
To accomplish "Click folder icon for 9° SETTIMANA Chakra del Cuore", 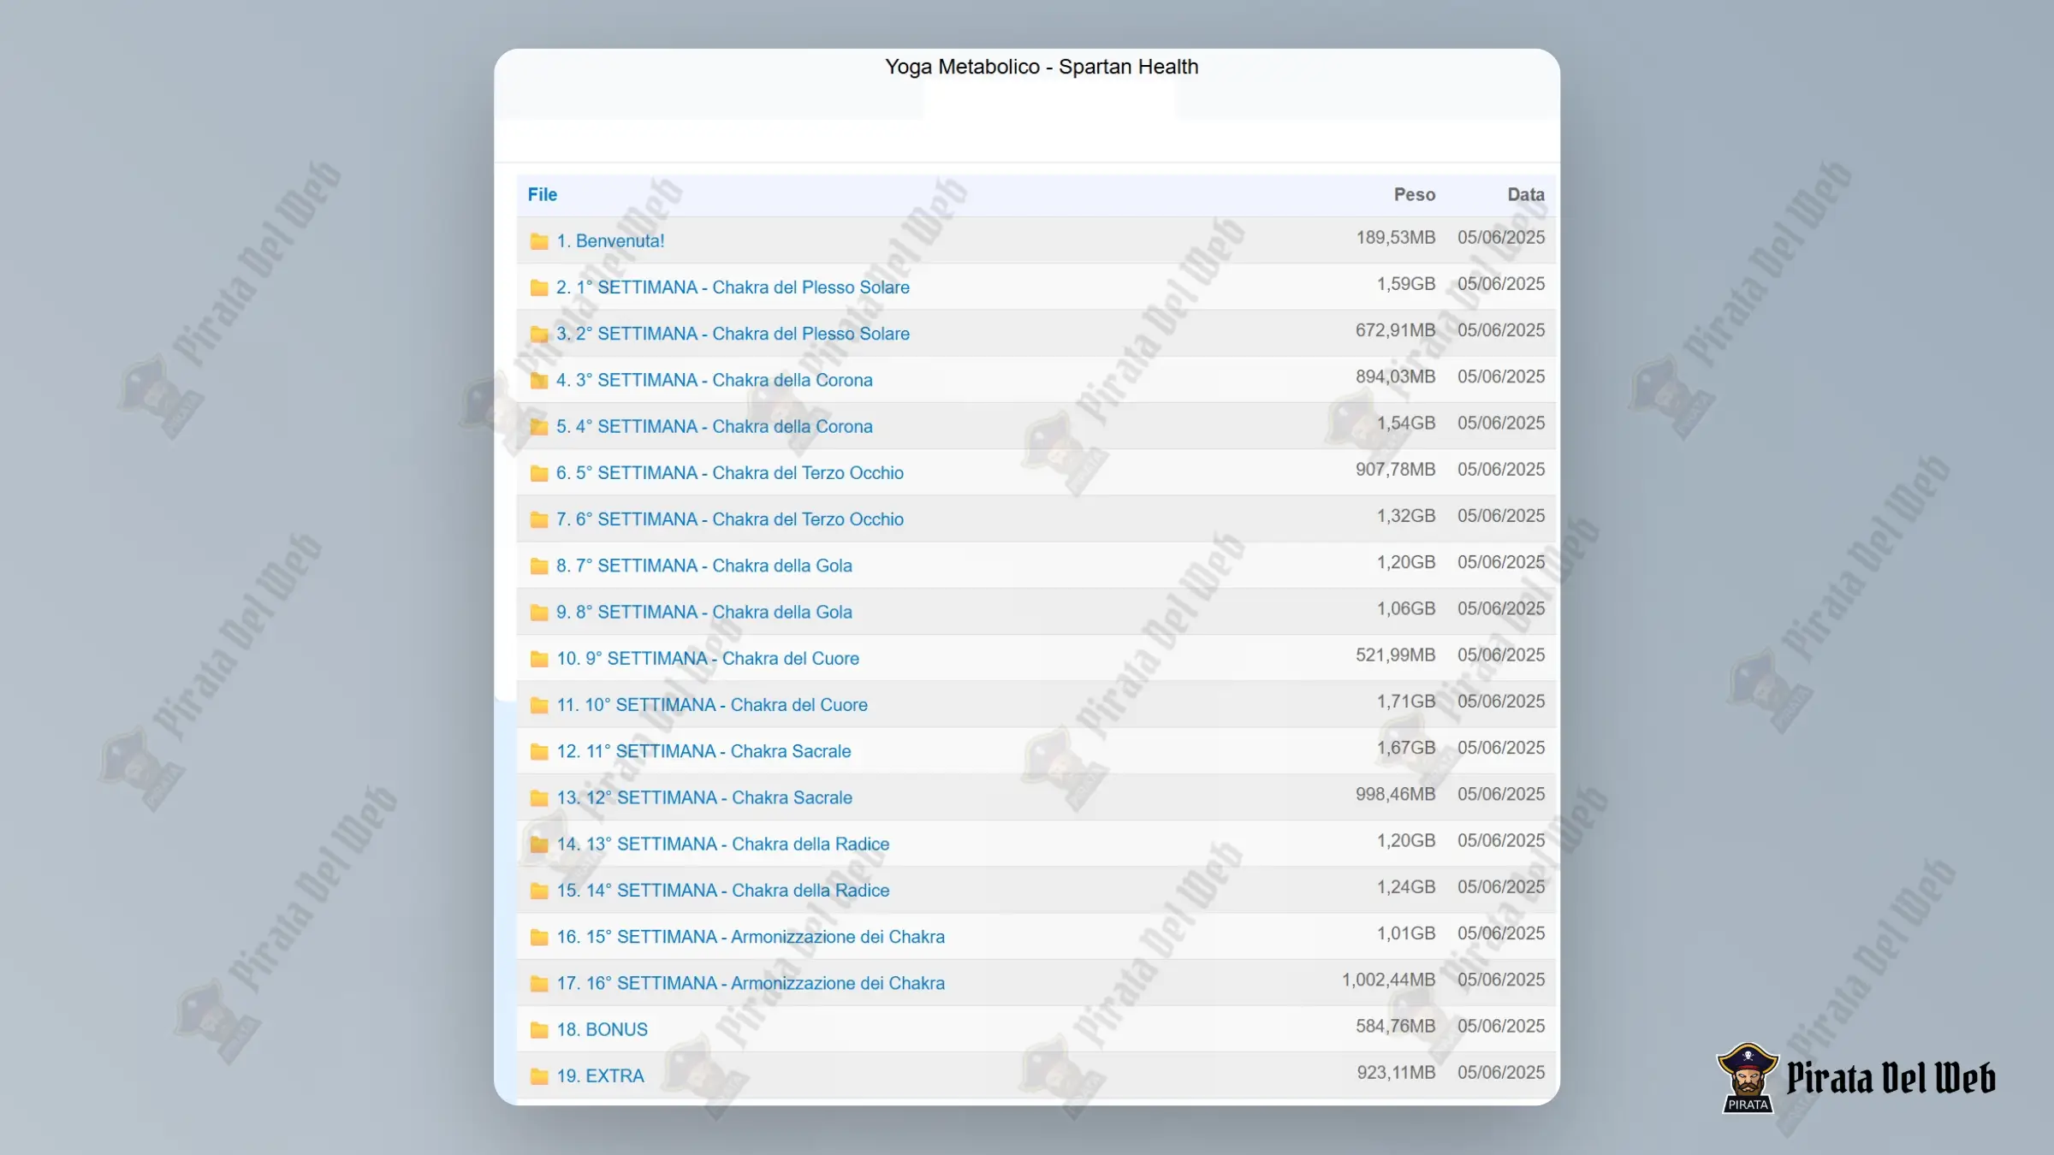I will coord(539,659).
